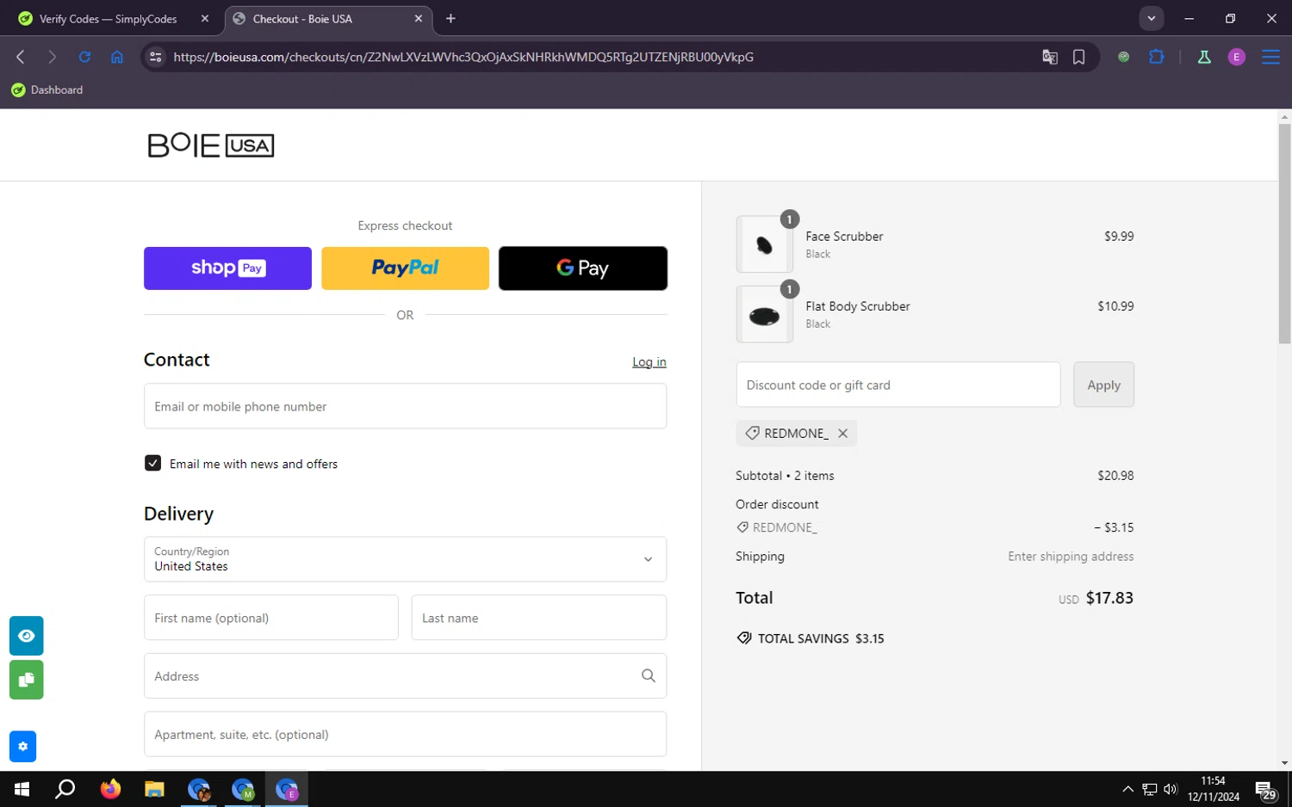Pay with Shop Pay button
This screenshot has width=1292, height=807.
pyautogui.click(x=227, y=268)
